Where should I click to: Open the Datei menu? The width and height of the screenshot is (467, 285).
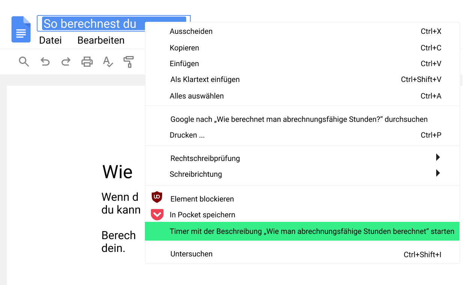coord(50,40)
